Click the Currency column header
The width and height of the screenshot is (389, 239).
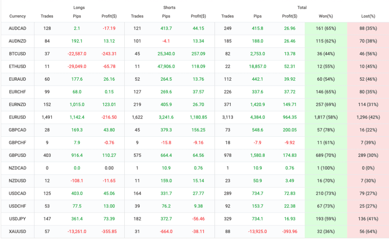tap(17, 16)
